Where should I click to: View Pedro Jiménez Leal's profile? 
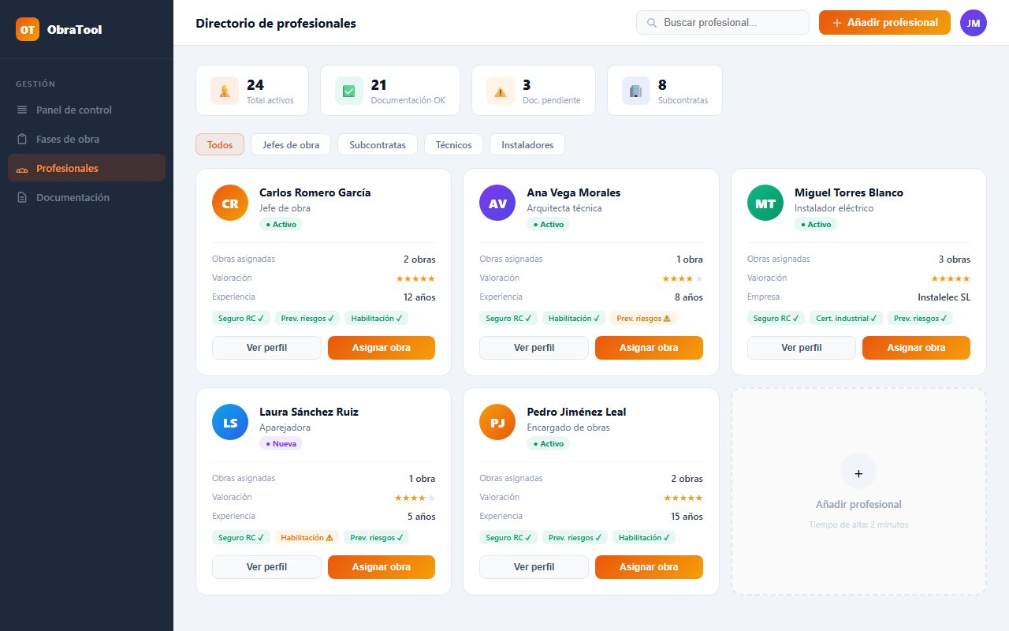tap(534, 567)
